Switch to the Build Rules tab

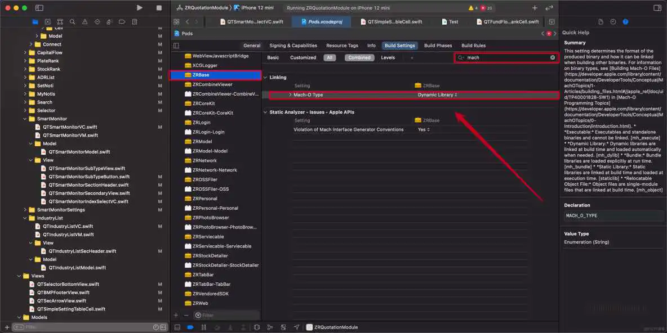(x=473, y=46)
